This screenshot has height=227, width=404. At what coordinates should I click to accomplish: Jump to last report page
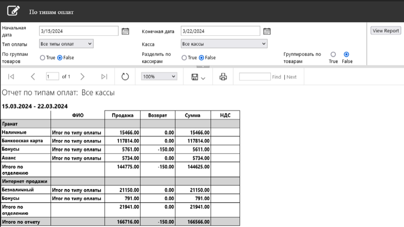pyautogui.click(x=104, y=77)
